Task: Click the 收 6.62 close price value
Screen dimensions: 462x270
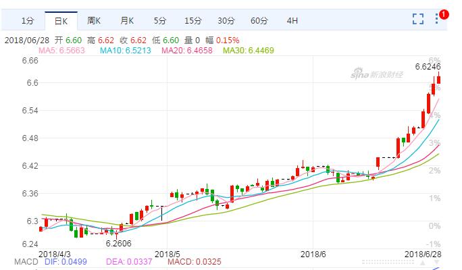Action: (133, 40)
